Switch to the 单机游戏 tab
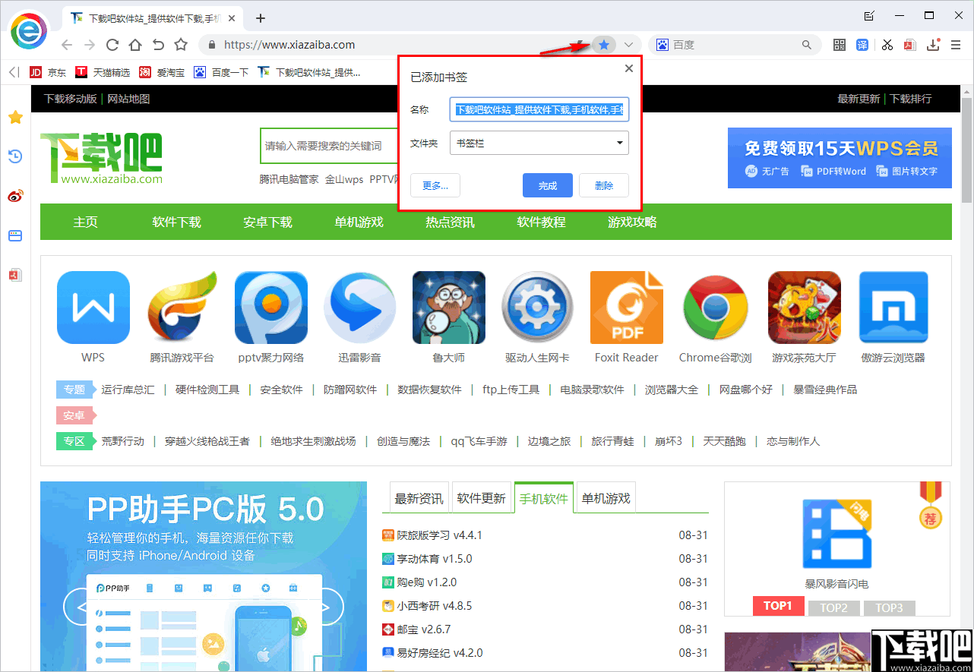This screenshot has width=974, height=672. [x=606, y=497]
